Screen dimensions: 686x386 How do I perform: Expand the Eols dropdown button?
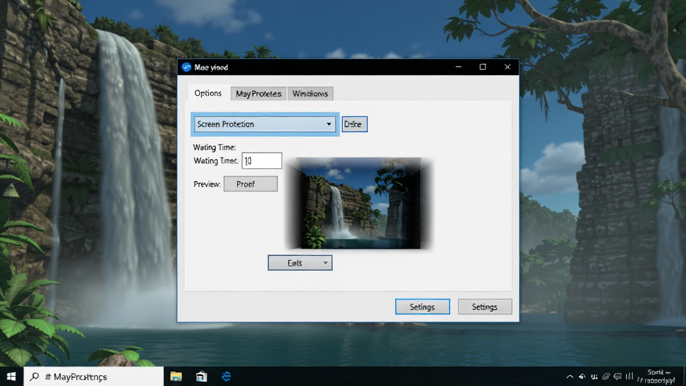pyautogui.click(x=300, y=263)
